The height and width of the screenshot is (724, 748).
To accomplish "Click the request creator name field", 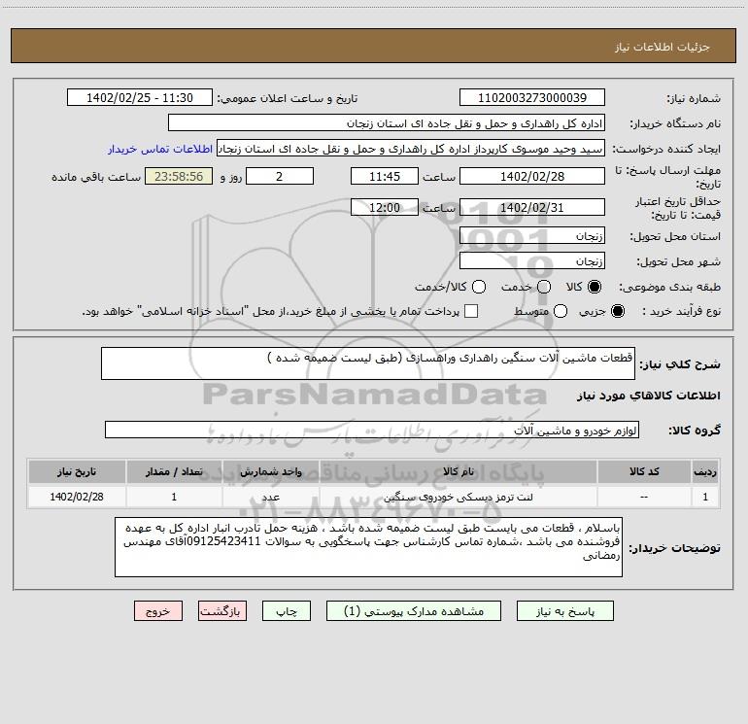I will 411,148.
